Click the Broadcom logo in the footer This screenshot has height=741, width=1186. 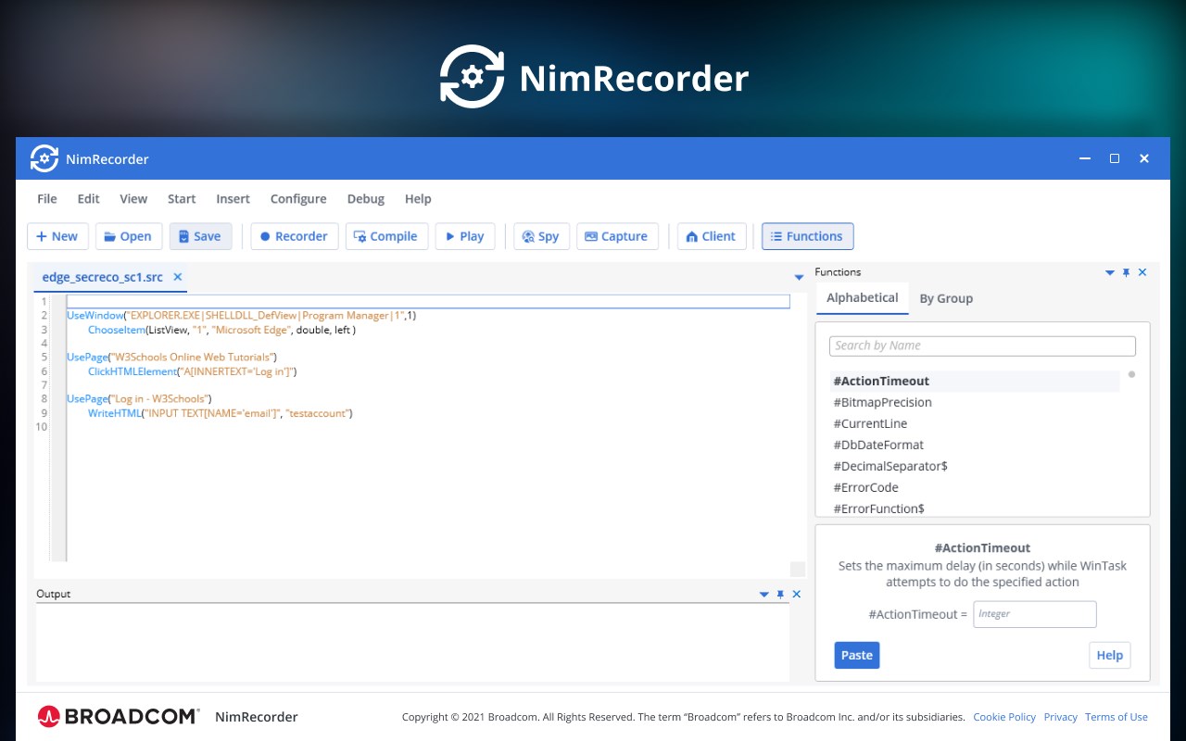pos(119,716)
